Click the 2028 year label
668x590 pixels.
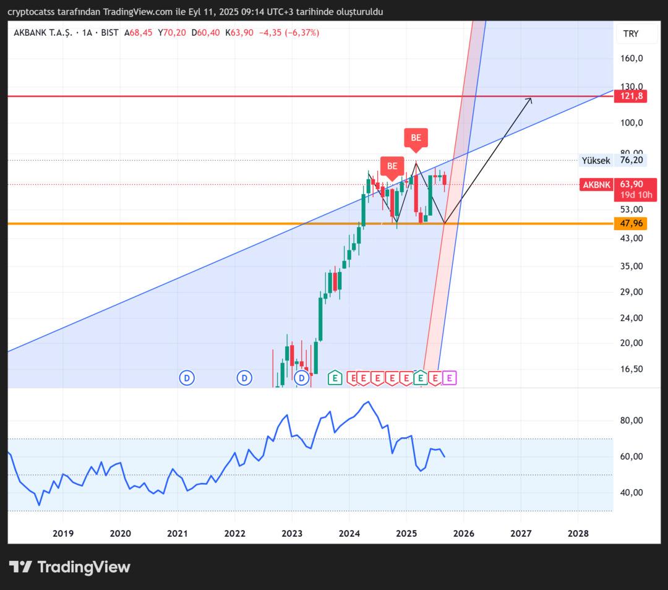(578, 533)
